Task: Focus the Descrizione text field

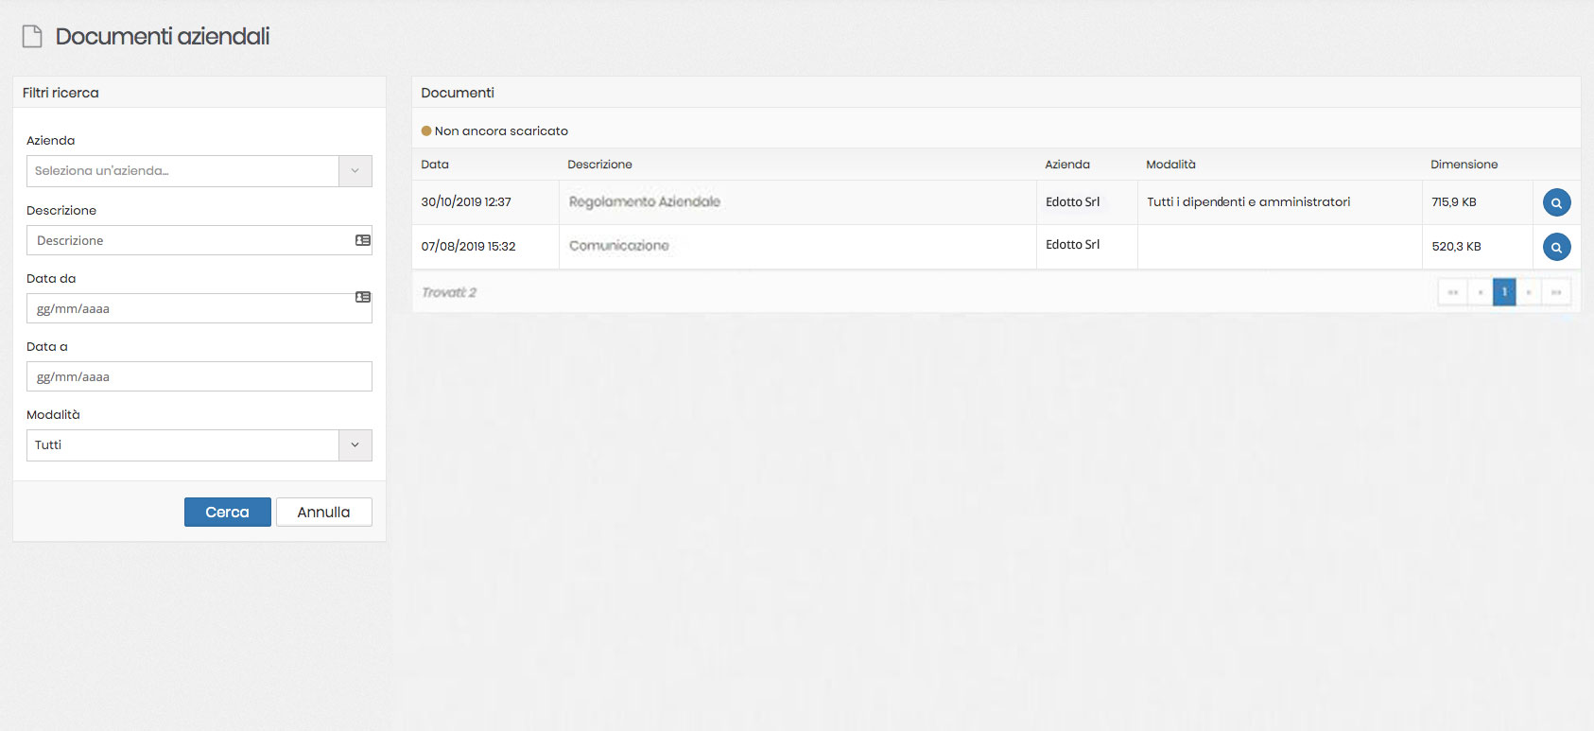Action: (x=189, y=240)
